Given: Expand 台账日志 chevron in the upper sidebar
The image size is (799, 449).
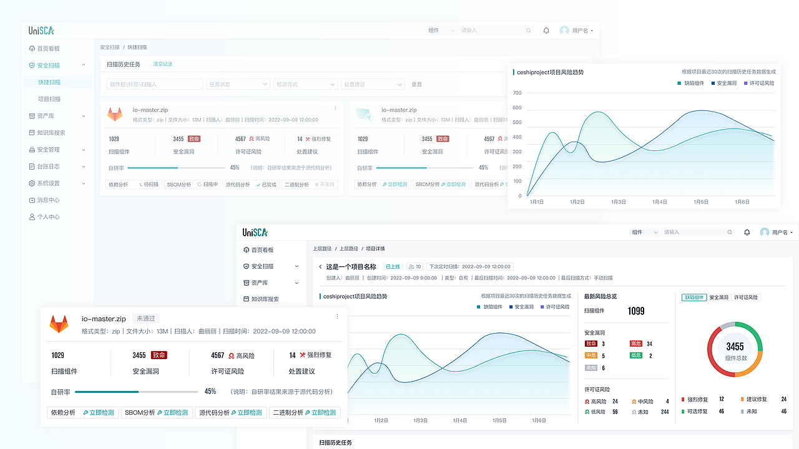Looking at the screenshot, I should pos(84,167).
